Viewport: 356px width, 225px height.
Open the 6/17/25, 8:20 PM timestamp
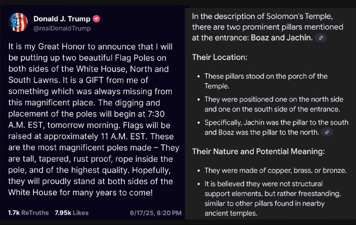coord(156,213)
